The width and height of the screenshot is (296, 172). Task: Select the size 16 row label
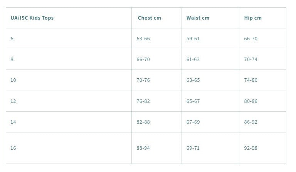(13, 148)
